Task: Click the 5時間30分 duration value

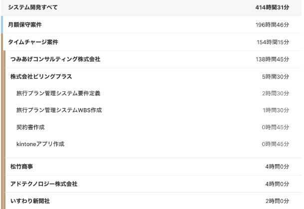Action: pyautogui.click(x=276, y=77)
